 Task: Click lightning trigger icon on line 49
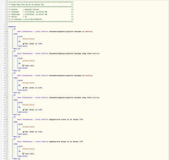7,120
